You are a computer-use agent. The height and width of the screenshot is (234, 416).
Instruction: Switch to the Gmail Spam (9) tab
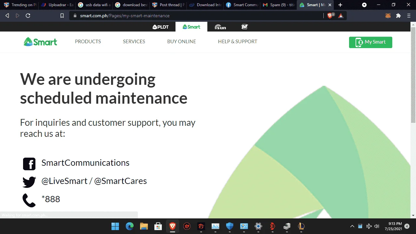[x=279, y=5]
